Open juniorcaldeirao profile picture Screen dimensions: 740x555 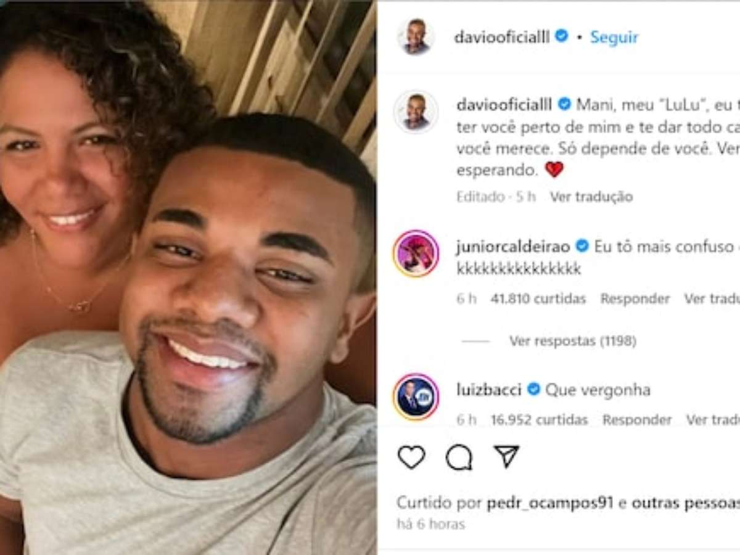416,253
